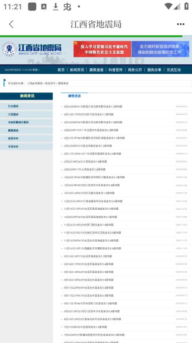This screenshot has width=192, height=343.
Task: Click the date stamp (2023-04-24)
Action: (181, 106)
